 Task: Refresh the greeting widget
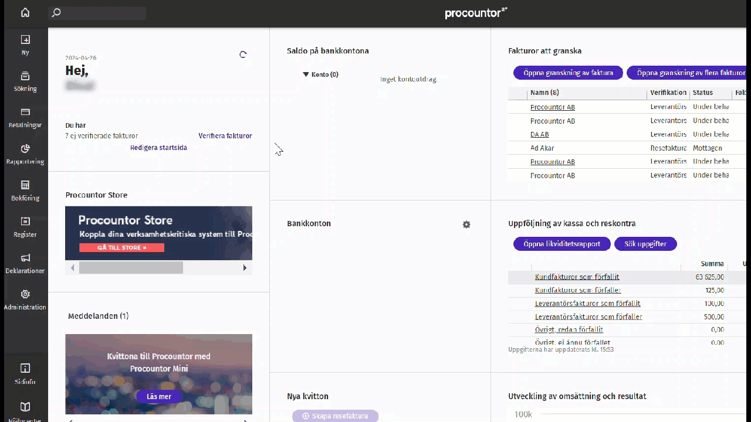(243, 55)
